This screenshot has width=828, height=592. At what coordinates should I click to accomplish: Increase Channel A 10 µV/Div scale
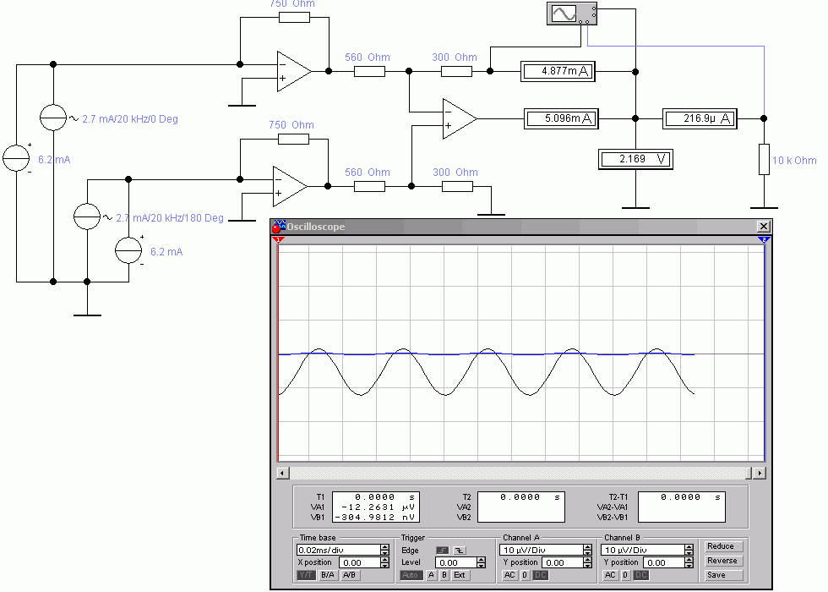tap(587, 546)
